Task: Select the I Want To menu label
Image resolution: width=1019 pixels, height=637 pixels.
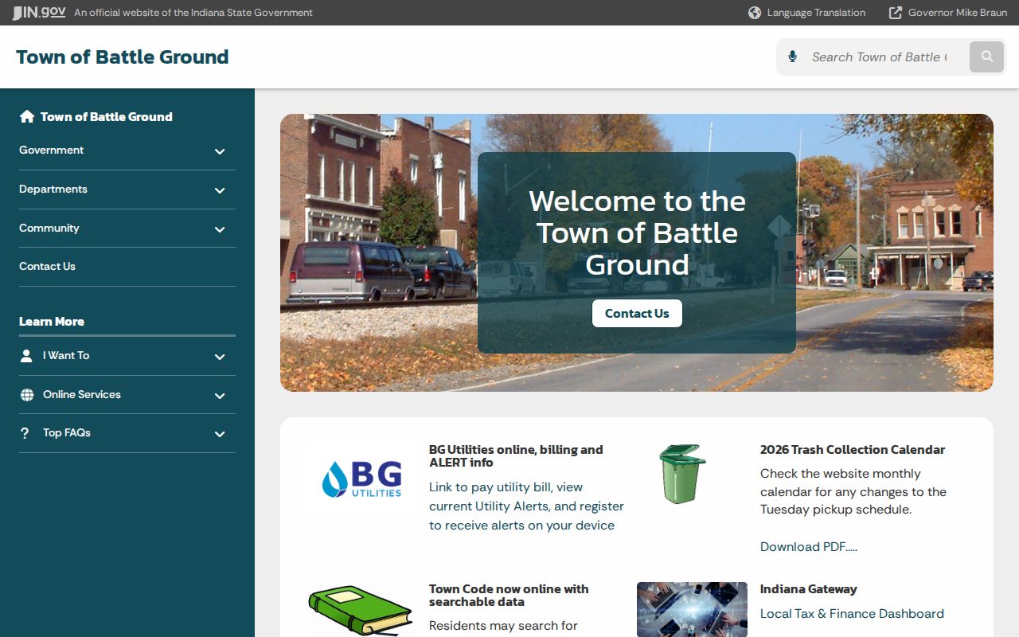Action: pos(66,355)
